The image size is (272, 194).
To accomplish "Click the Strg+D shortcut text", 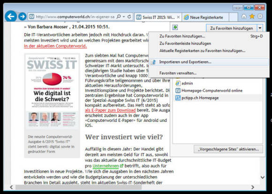I will click(x=257, y=36).
